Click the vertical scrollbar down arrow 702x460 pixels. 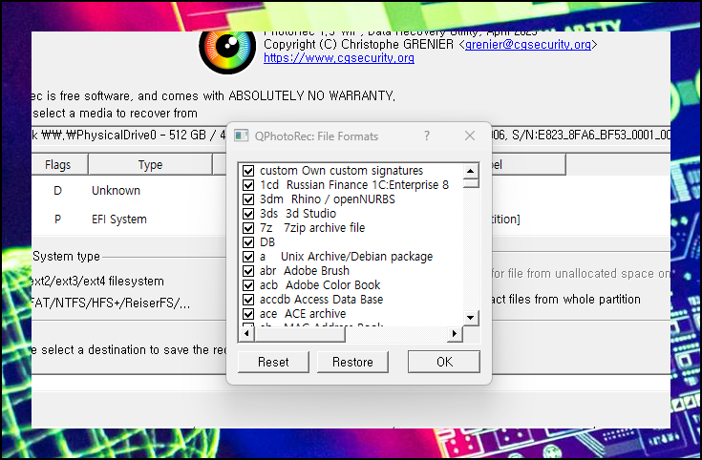click(471, 318)
